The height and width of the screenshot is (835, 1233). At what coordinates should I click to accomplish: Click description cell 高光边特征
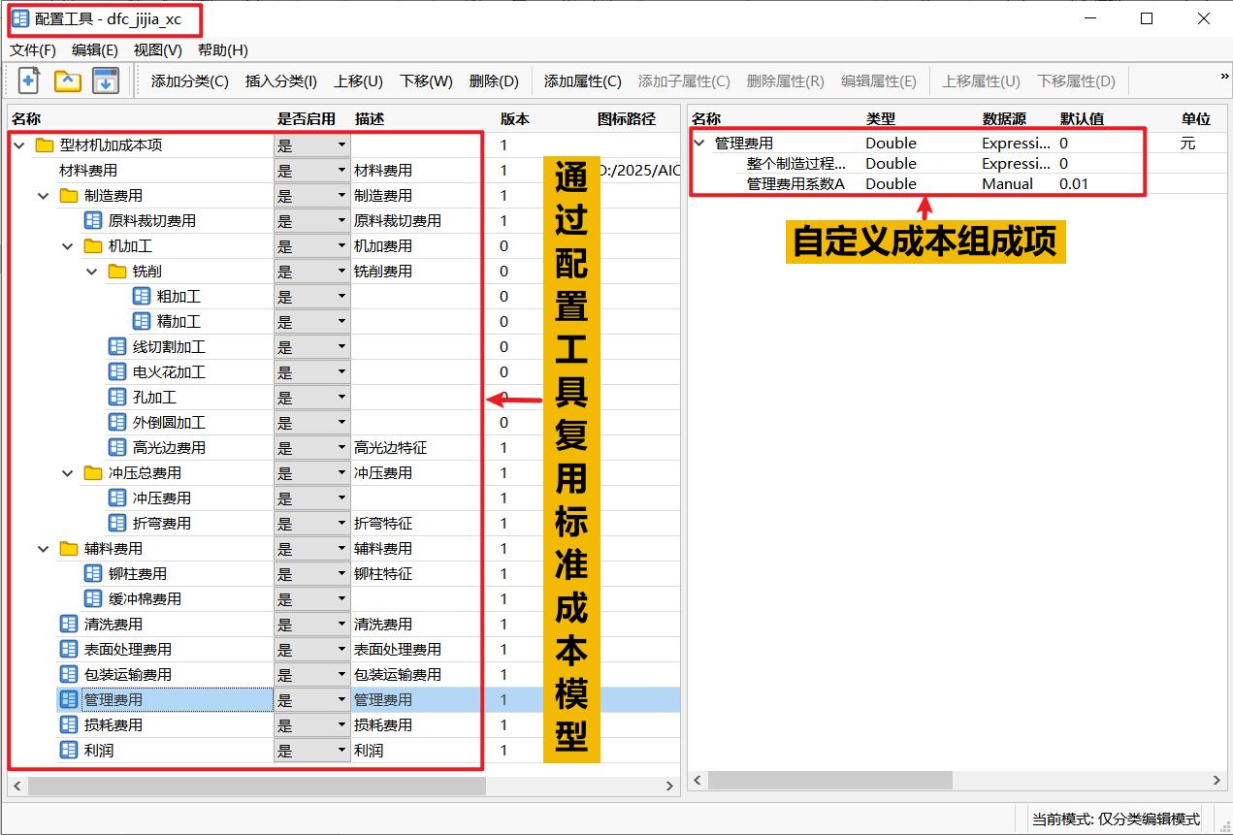(x=391, y=448)
